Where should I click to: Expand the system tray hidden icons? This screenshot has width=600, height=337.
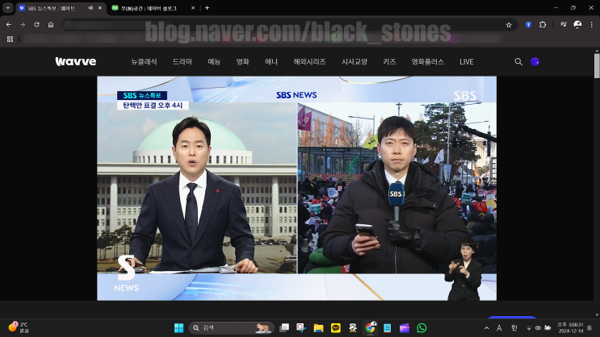click(487, 328)
